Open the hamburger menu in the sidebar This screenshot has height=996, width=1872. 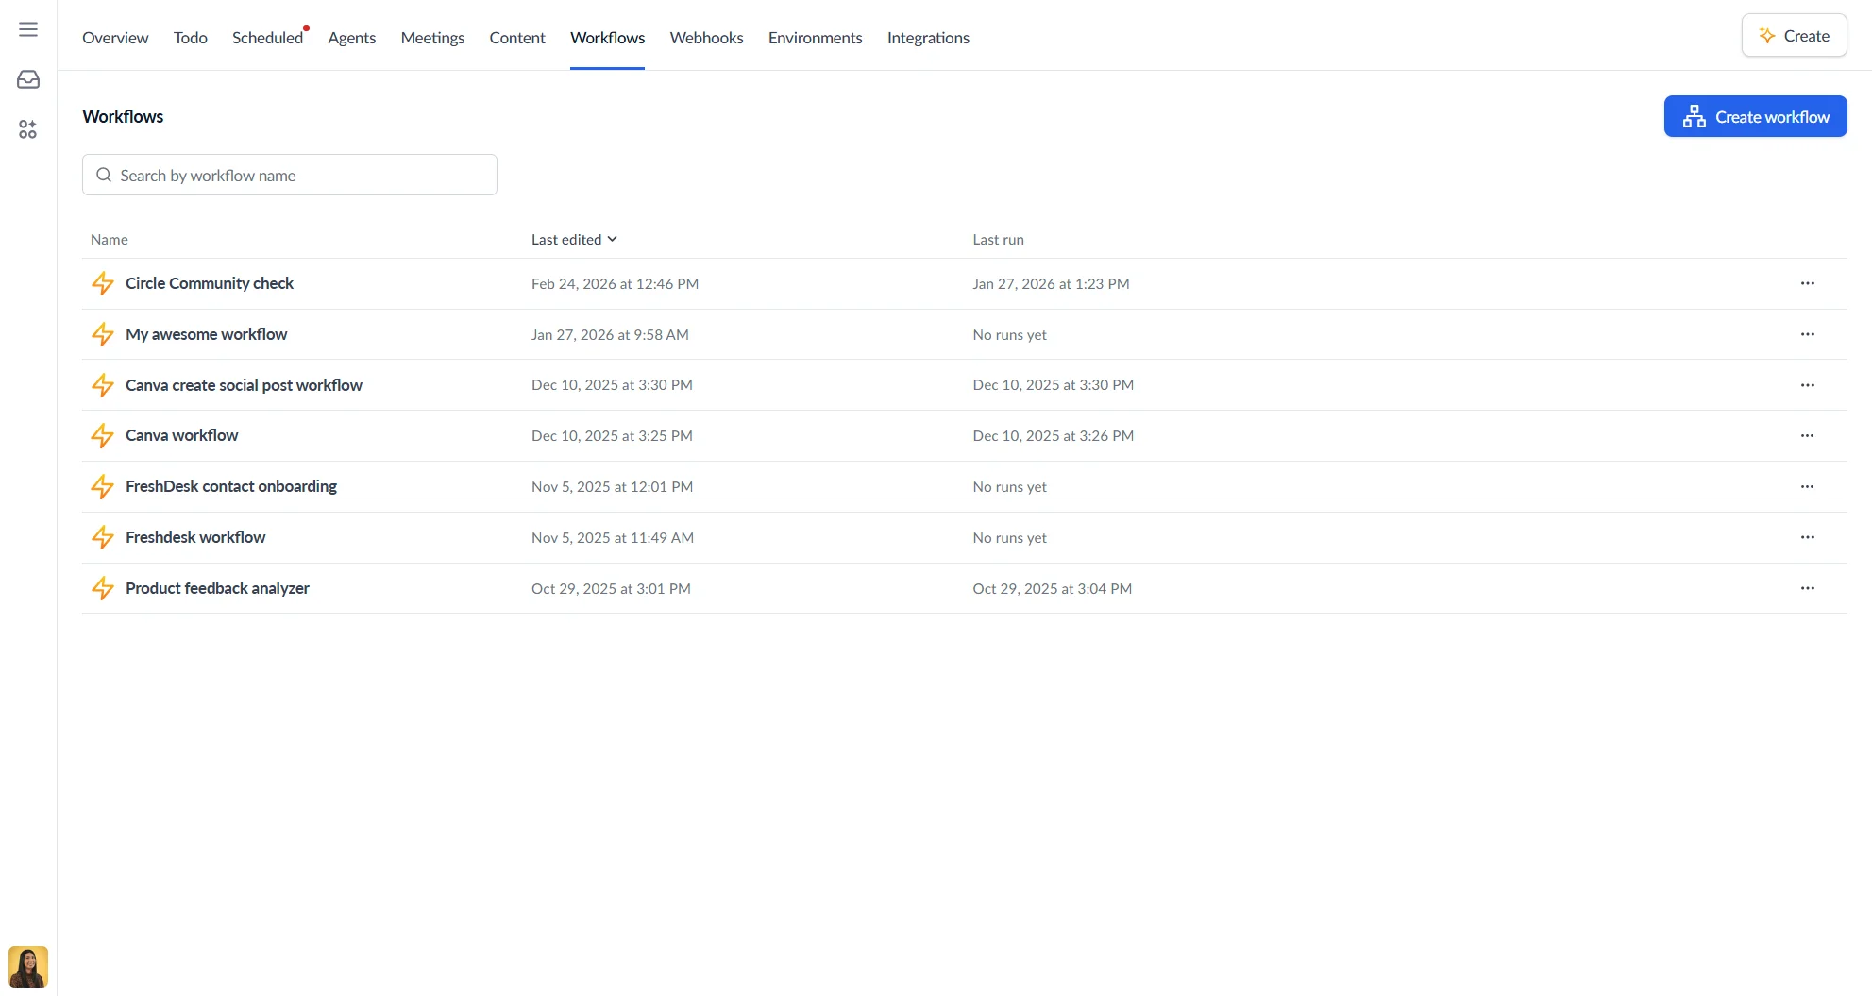(x=27, y=28)
